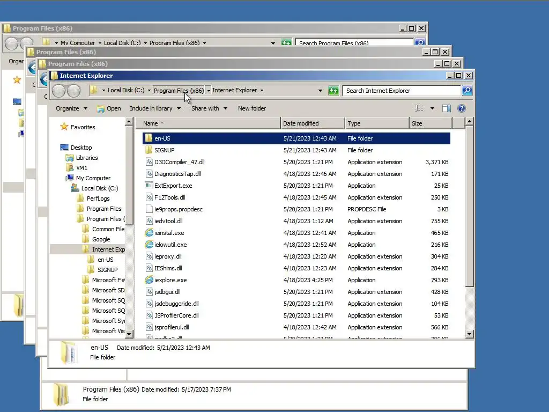Viewport: 549px width, 412px height.
Task: Click the arrow after Program Files (x86) breadcrumb
Action: point(209,90)
